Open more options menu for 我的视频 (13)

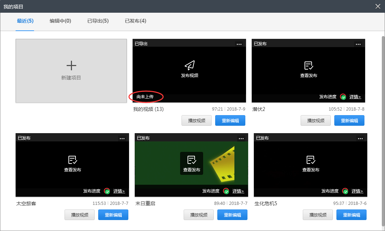point(239,44)
